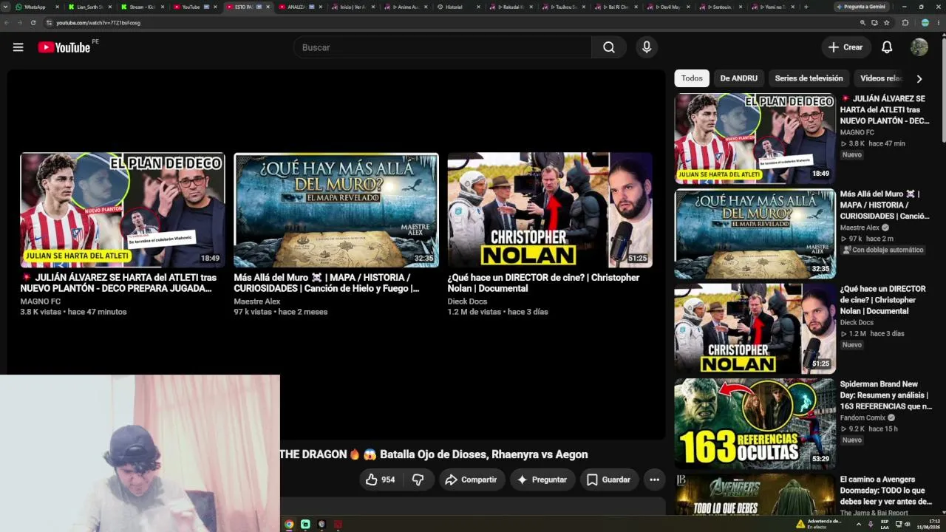Open end-screen Julián Álvarez video thumbnail
The image size is (946, 532).
click(x=122, y=210)
